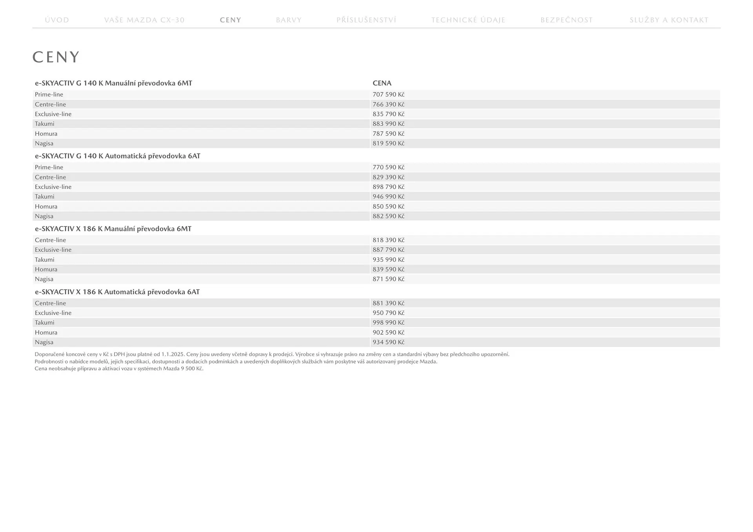This screenshot has height=532, width=753.
Task: Click the 882 590 Kč Nagisa price
Action: [388, 216]
